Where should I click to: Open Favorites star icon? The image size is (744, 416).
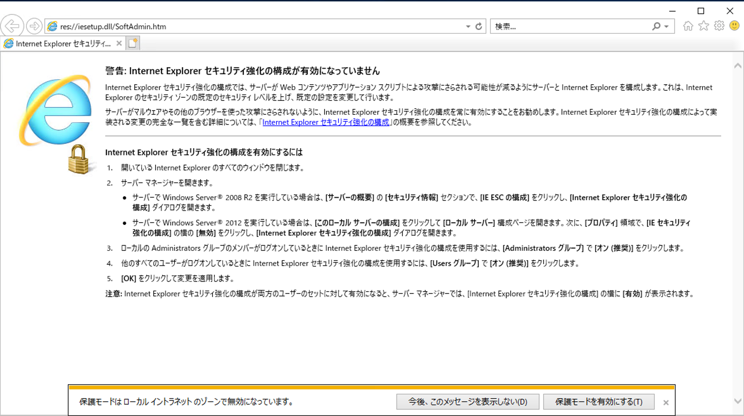point(703,26)
